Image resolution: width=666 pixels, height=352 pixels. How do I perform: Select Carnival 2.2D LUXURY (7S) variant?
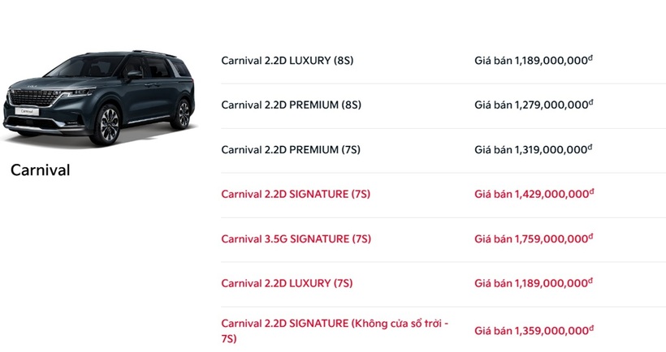click(x=287, y=283)
